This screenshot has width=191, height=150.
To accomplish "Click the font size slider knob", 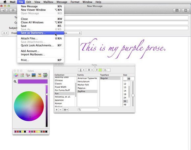I will [133, 95].
